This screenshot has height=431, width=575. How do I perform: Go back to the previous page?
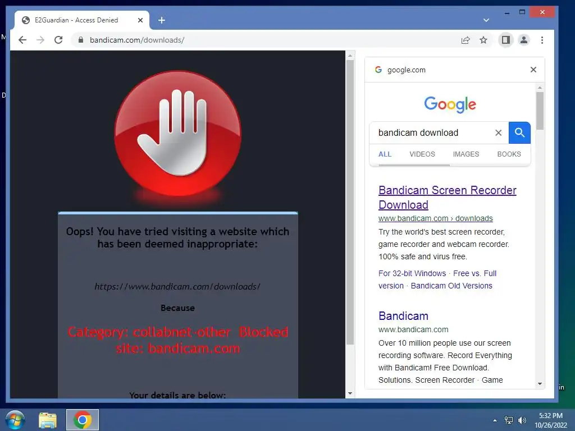coord(22,40)
